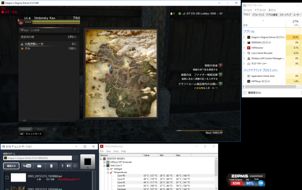Click the player health bar under Undersky Kao
Screen dimensions: 302x190
coord(56,22)
